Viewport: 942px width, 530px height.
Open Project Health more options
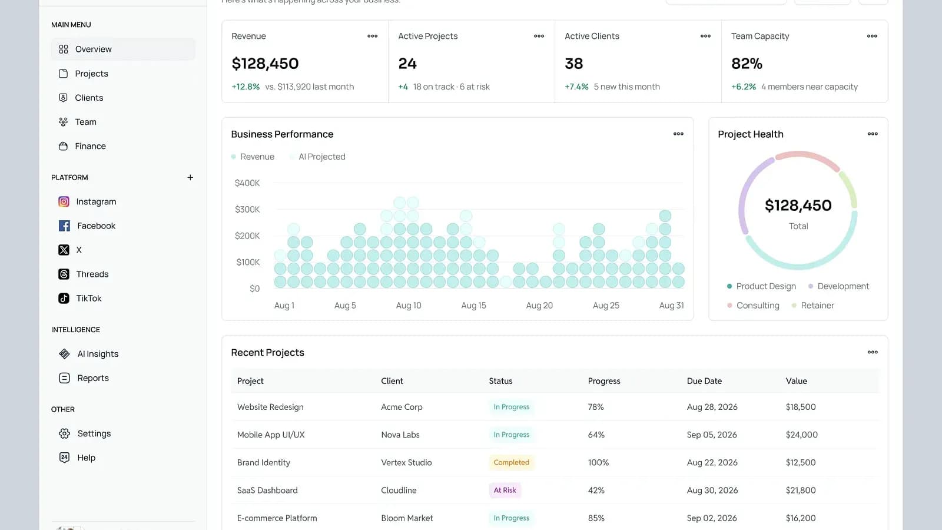[x=873, y=134]
